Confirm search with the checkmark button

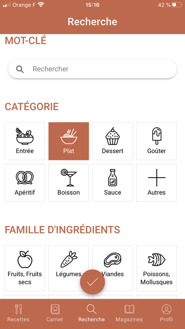(x=92, y=282)
